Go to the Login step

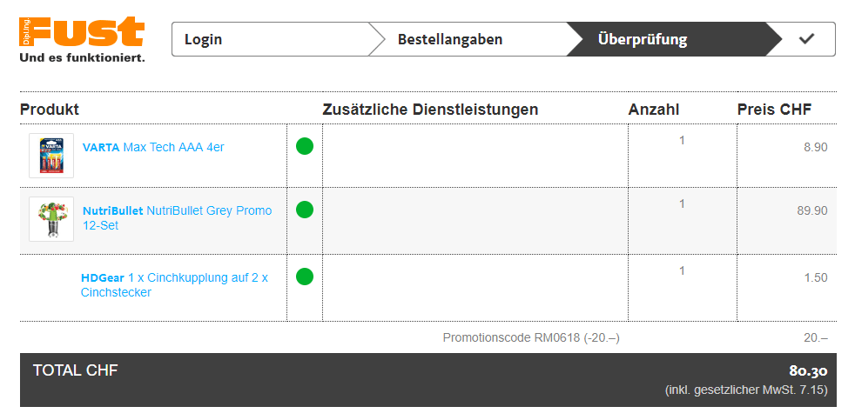tap(204, 39)
